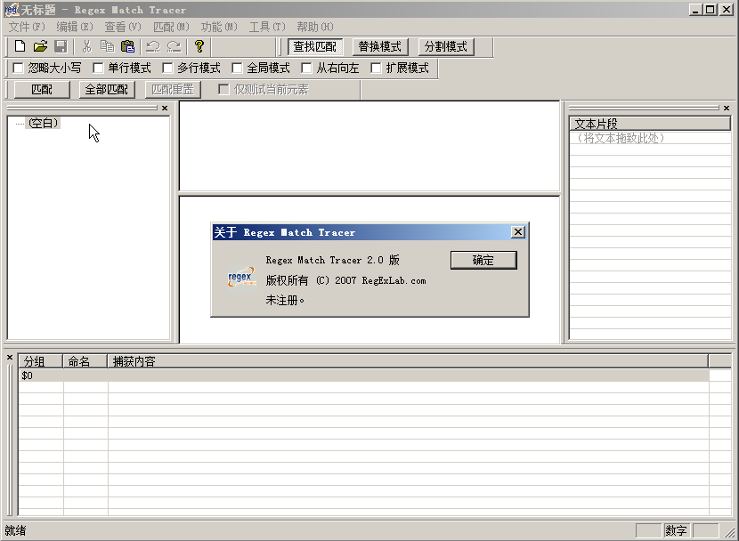The width and height of the screenshot is (739, 541).
Task: Click the 全部匹配 button
Action: coord(107,90)
